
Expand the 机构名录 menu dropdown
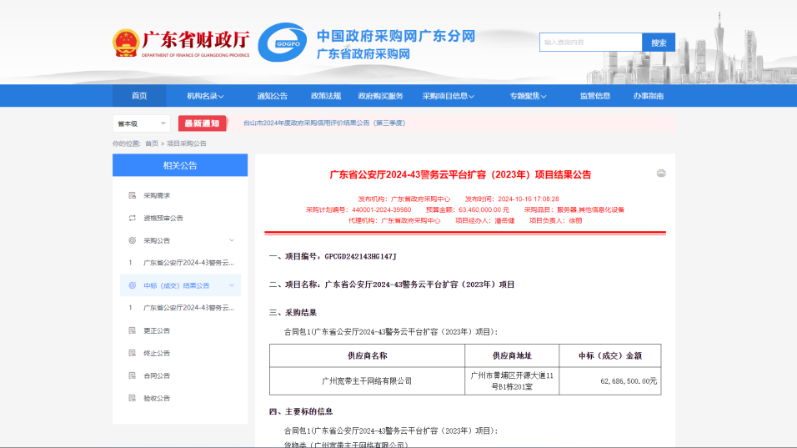206,96
